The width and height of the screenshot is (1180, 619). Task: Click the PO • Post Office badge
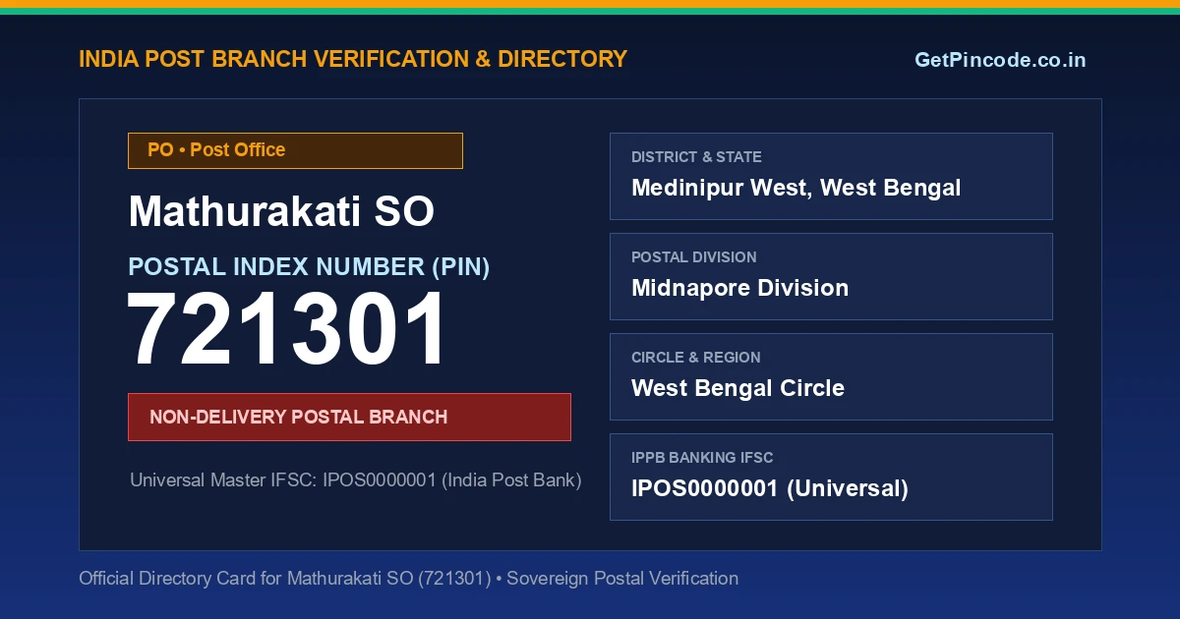click(x=295, y=150)
